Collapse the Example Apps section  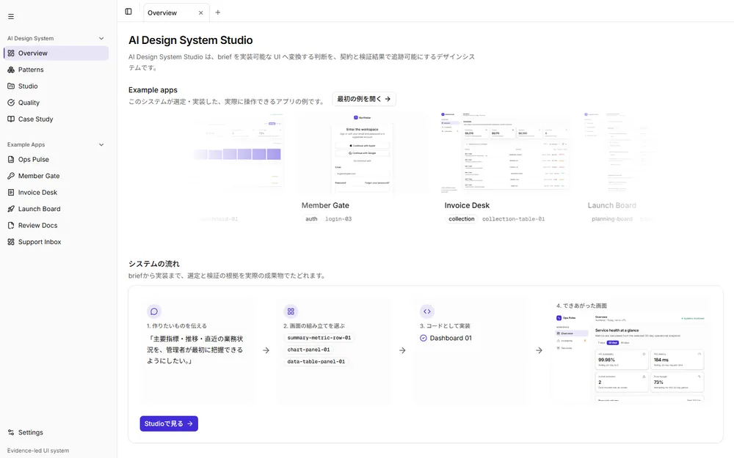click(x=101, y=145)
